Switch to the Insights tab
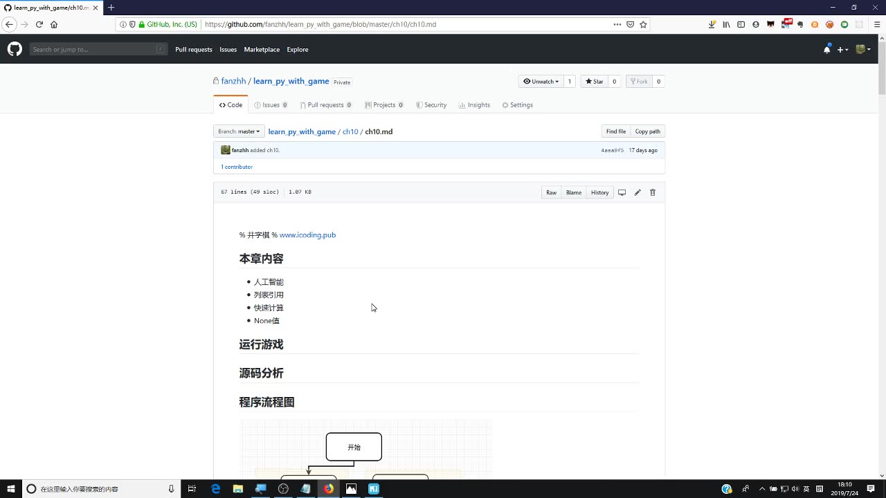The height and width of the screenshot is (498, 886). (x=474, y=104)
